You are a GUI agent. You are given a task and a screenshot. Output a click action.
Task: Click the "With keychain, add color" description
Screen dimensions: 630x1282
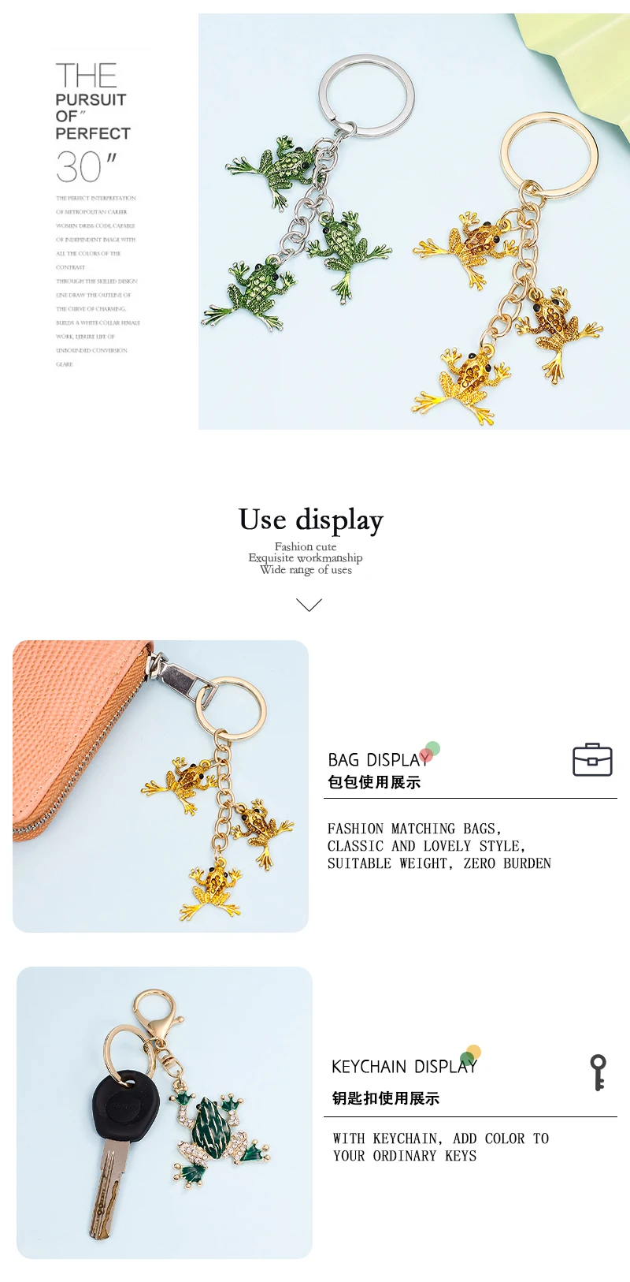tap(440, 1147)
